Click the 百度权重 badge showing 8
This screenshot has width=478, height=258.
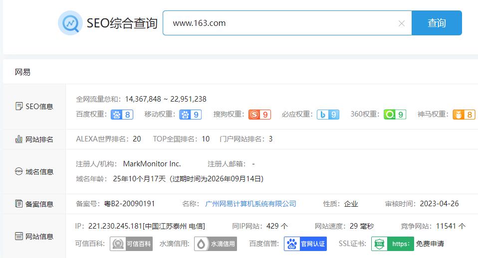click(x=122, y=115)
